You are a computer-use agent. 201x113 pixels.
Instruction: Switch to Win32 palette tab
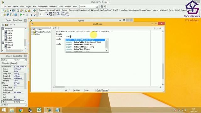point(58,10)
